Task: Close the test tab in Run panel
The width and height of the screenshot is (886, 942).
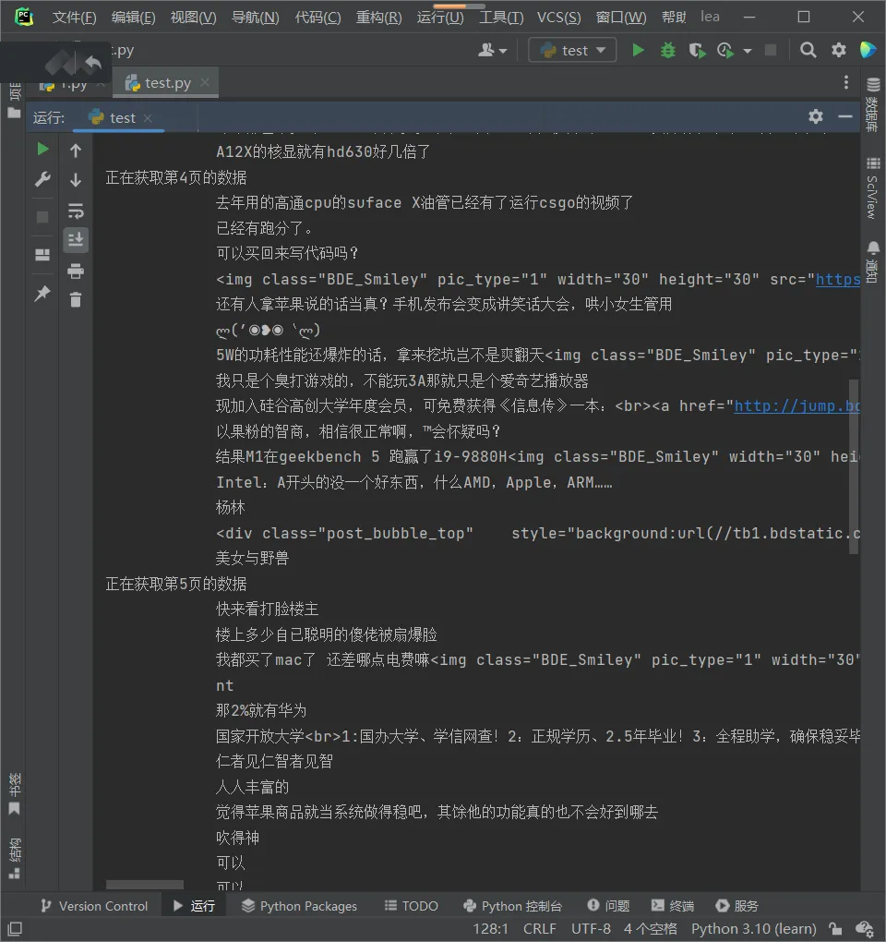Action: click(148, 118)
